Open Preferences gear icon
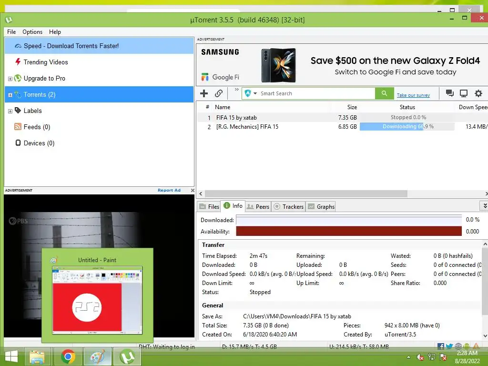Viewport: 488px width, 366px height. [478, 93]
